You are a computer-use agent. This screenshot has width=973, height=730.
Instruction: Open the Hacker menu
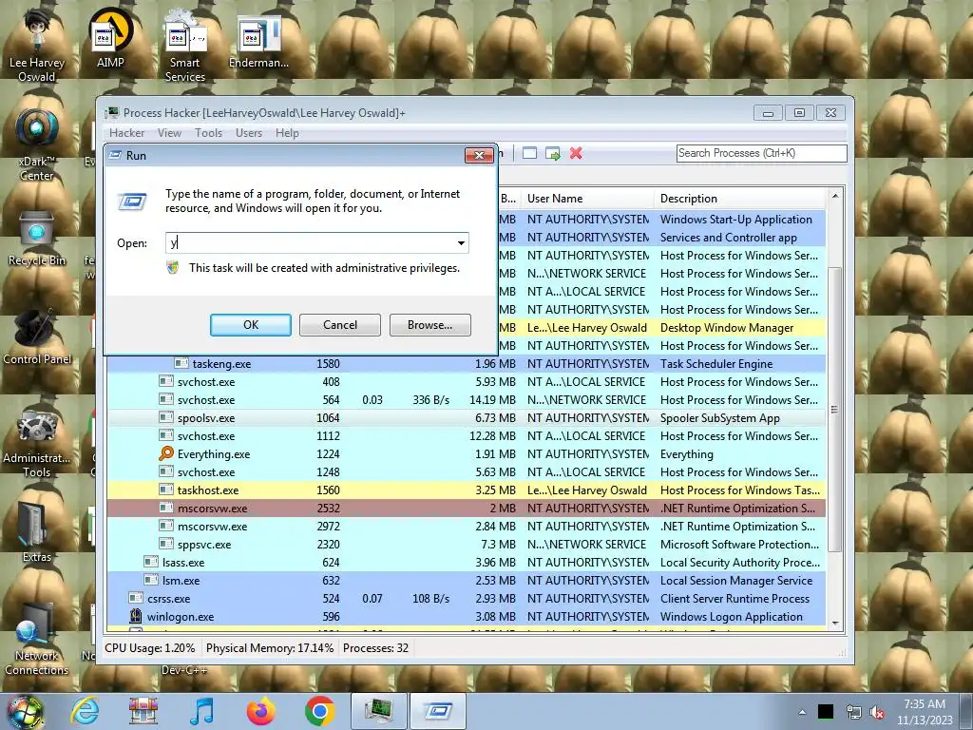(126, 133)
